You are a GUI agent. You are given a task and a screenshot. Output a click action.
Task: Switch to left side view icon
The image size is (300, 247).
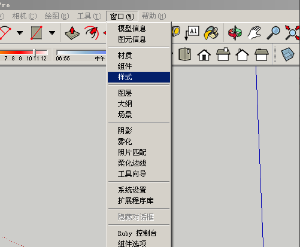click(x=262, y=54)
